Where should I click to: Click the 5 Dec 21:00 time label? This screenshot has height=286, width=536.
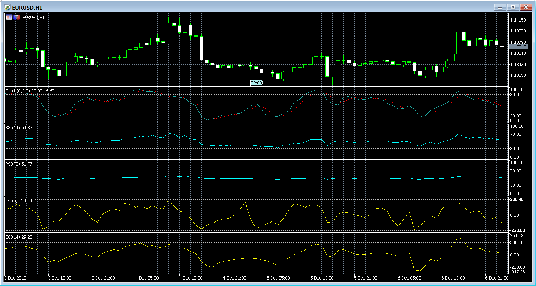pos(366,278)
